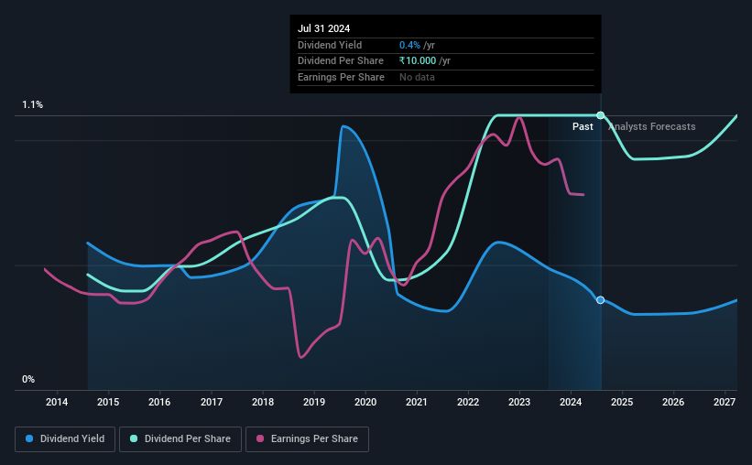
Task: Click the tooltip 'Dividend Yield' row label
Action: 330,45
